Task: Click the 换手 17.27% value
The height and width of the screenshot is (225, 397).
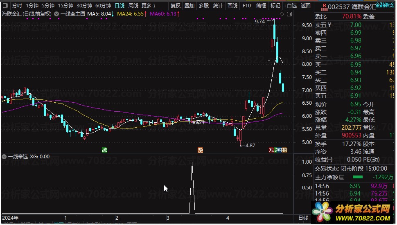Action: click(x=352, y=144)
